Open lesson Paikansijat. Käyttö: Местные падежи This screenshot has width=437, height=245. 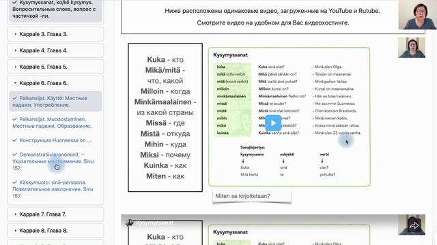(x=55, y=101)
